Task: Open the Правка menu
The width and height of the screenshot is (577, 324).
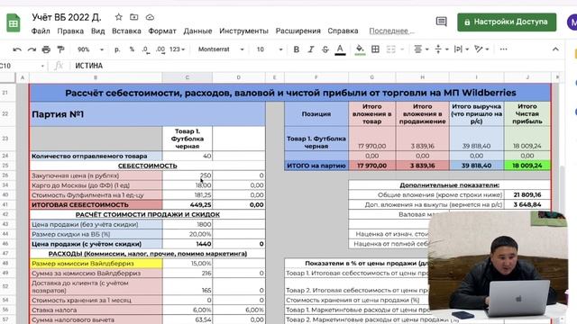Action: pos(70,31)
